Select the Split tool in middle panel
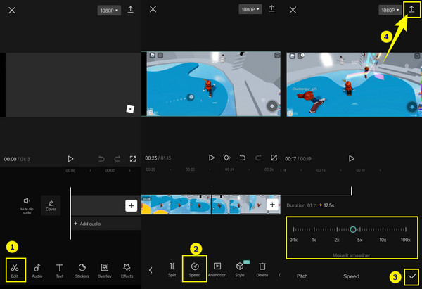Screen dimensions: 422x289 pos(172,270)
